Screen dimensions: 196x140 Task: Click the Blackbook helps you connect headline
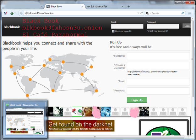[47, 46]
